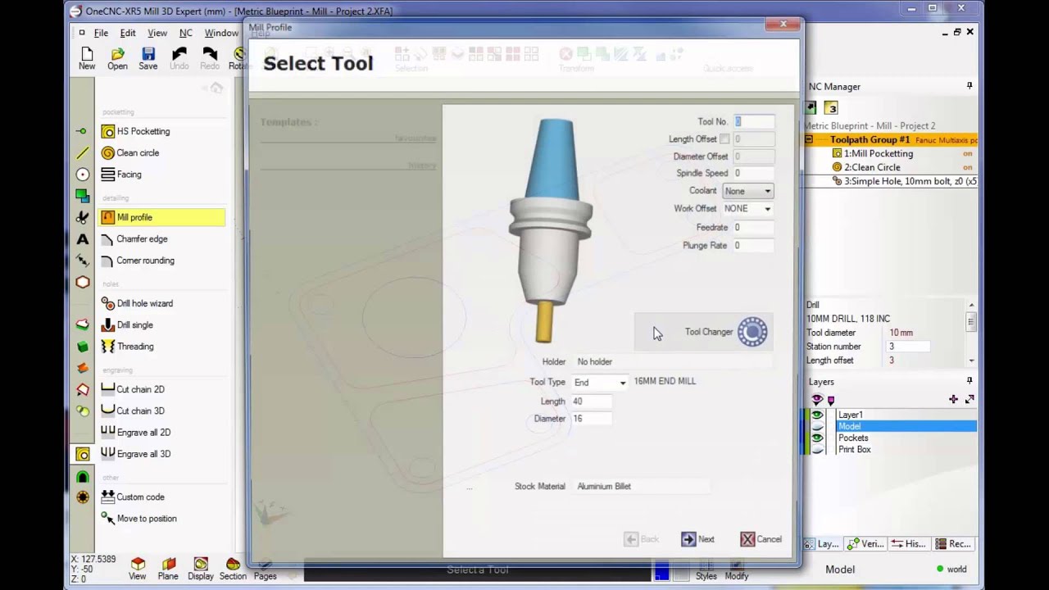Open the Work Offset dropdown
1049x590 pixels.
[747, 209]
